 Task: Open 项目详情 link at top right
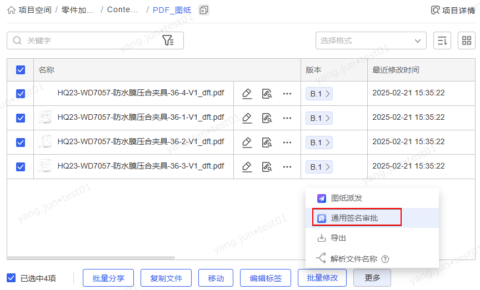453,10
